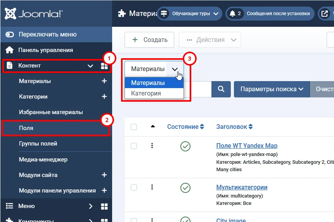
Task: Click the drag handle dots for Поле WT Yandex Map
Action: pos(152,146)
